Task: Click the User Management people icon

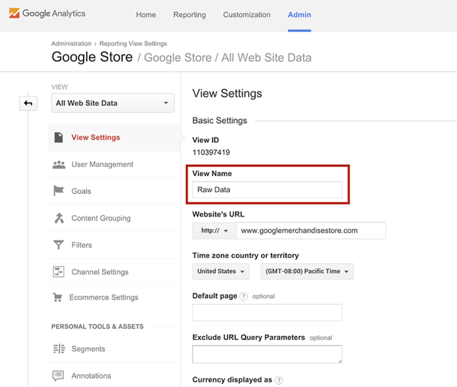Action: (x=59, y=165)
